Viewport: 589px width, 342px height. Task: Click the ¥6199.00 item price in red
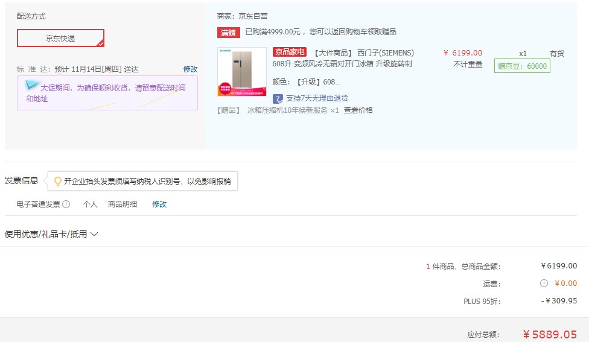pyautogui.click(x=463, y=53)
